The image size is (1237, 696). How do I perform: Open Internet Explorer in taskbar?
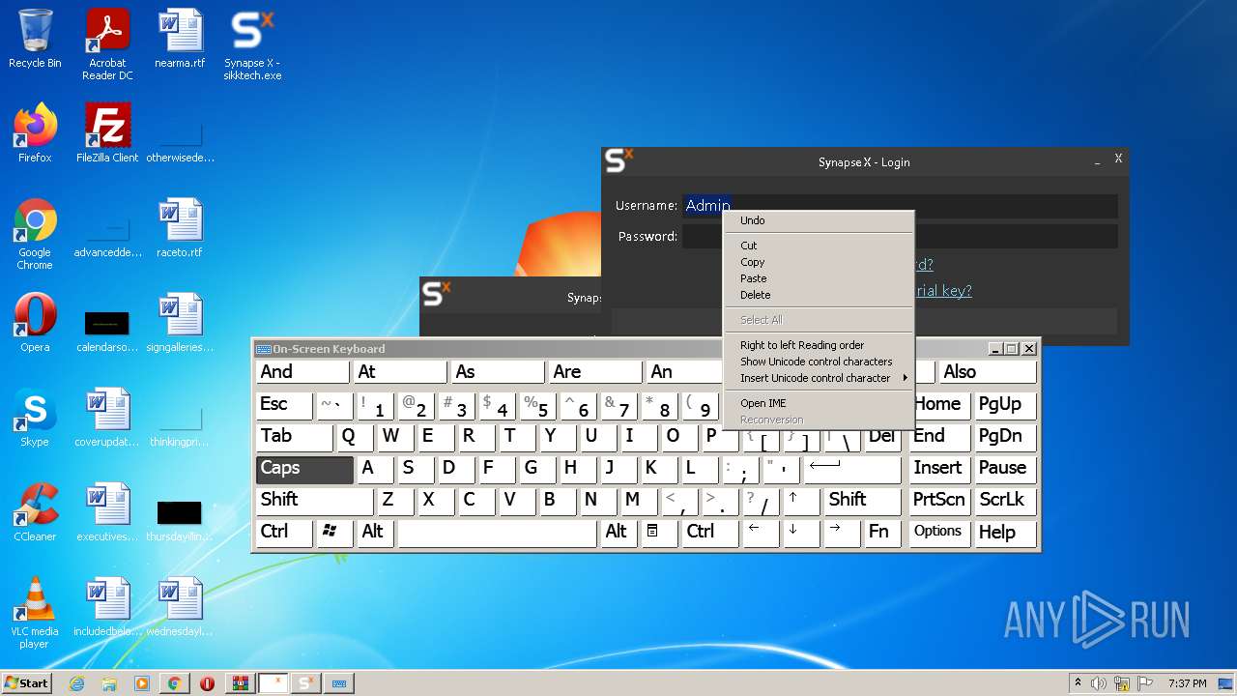tap(77, 683)
